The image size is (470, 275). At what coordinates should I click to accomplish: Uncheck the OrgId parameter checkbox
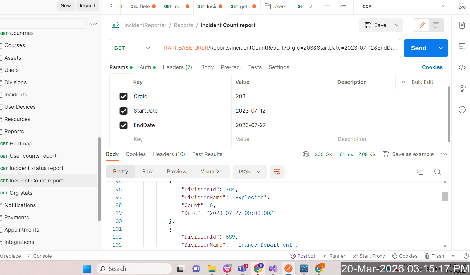[x=123, y=96]
